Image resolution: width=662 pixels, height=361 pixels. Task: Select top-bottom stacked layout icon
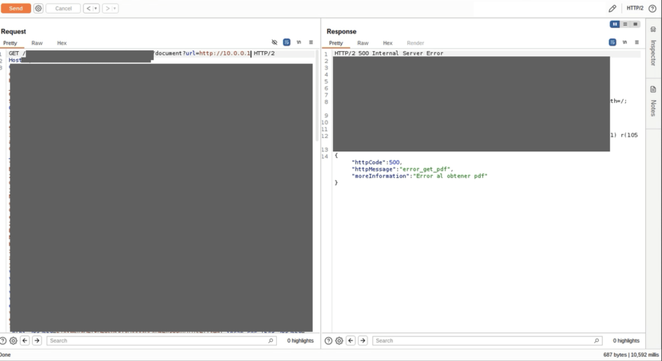[x=625, y=24]
